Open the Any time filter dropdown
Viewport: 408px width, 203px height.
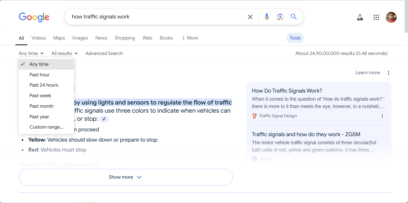(31, 53)
